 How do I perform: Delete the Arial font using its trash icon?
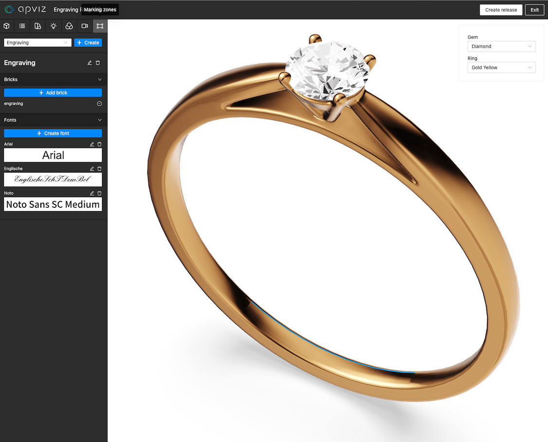(99, 144)
